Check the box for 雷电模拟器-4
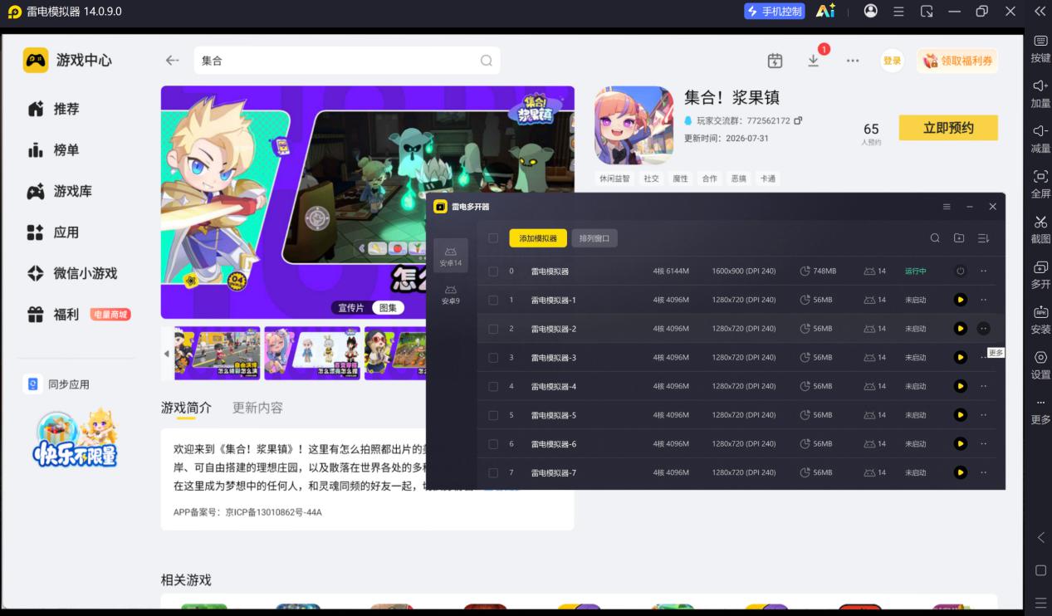Image resolution: width=1052 pixels, height=616 pixels. (x=493, y=386)
